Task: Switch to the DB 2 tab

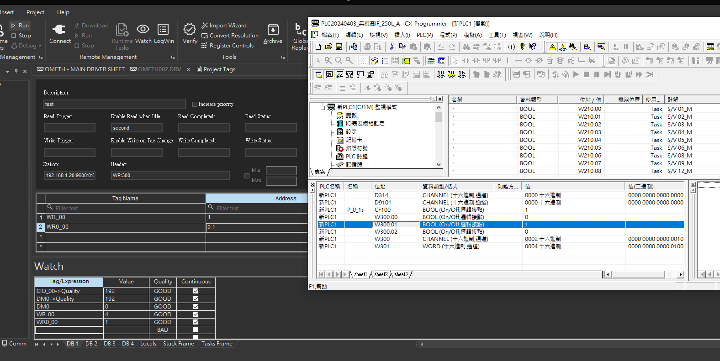Action: (x=91, y=344)
